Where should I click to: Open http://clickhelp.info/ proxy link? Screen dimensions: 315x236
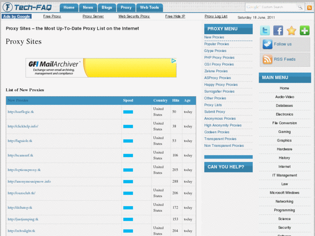coord(23,126)
